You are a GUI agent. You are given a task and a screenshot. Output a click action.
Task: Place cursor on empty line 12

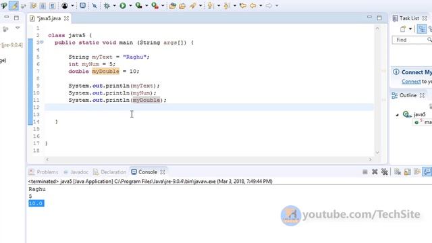(x=209, y=107)
